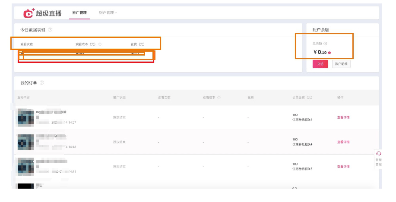Click the red dot beside ¥0.10 balance

pyautogui.click(x=329, y=53)
